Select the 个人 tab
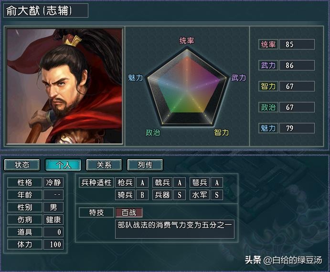Image resolution: width=330 pixels, height=272 pixels. coord(63,165)
